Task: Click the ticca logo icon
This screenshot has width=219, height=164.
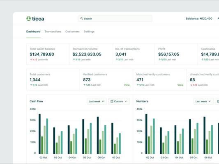Action: [29, 18]
